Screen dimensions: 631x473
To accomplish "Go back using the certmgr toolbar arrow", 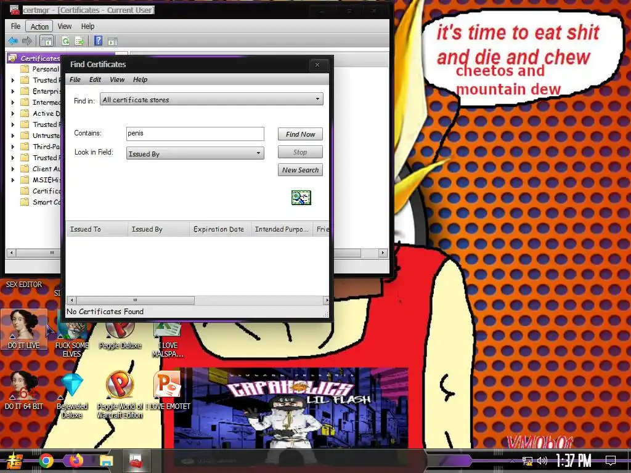I will click(13, 41).
